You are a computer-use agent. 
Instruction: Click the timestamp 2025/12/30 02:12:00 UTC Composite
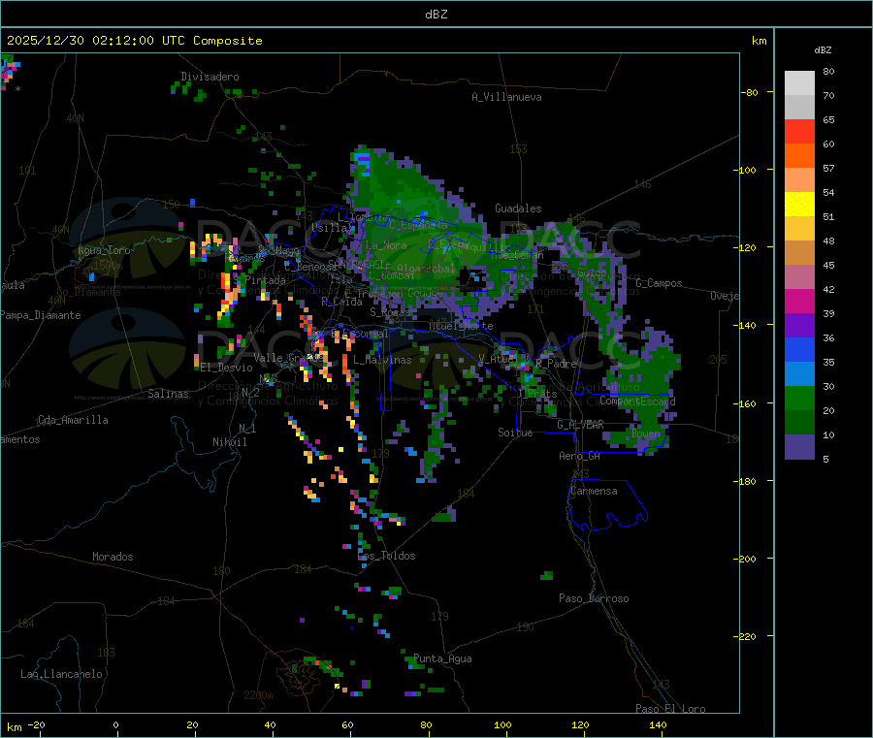point(135,41)
